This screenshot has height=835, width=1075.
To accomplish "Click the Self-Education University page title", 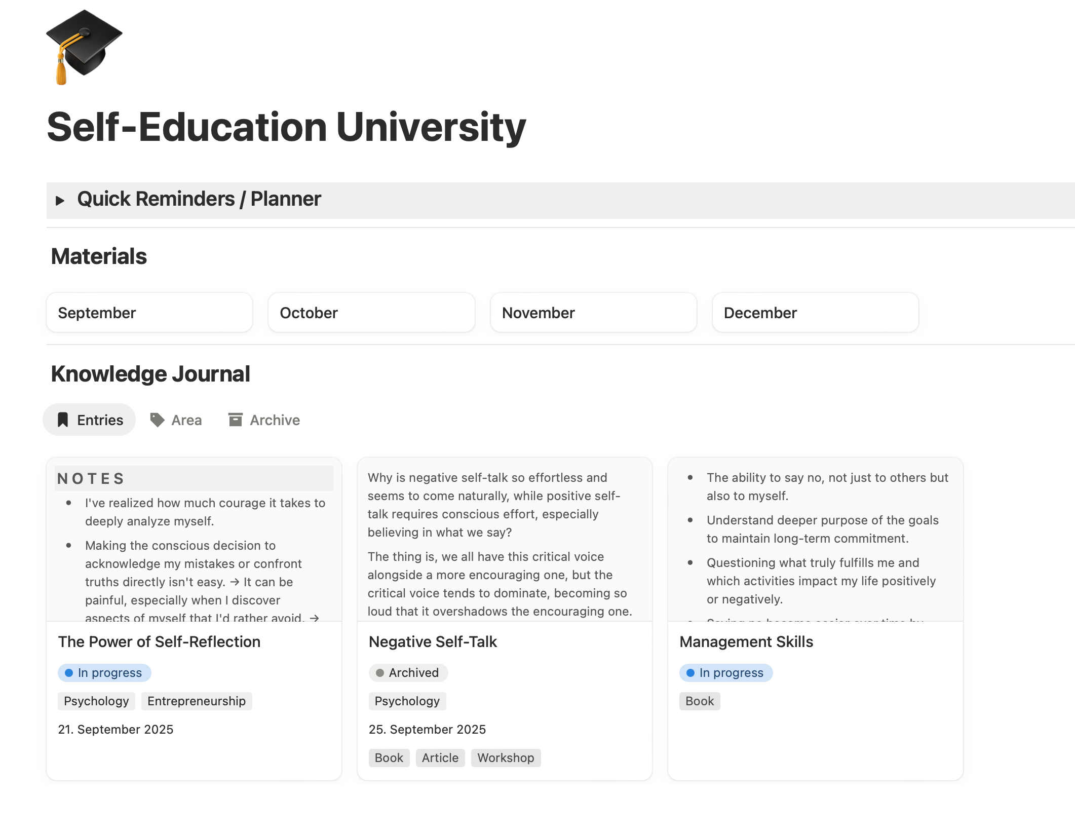I will [x=286, y=127].
